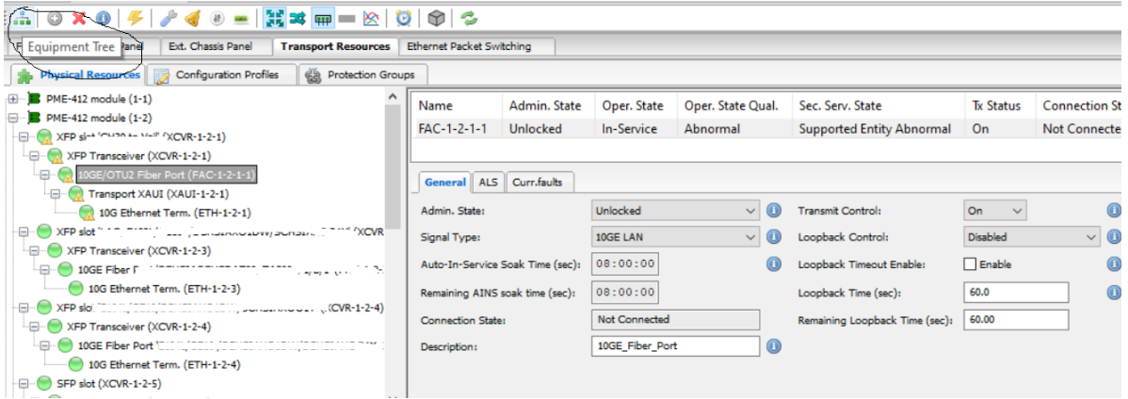The height and width of the screenshot is (399, 1128).
Task: Click info icon beside Signal Type dropdown
Action: point(773,236)
